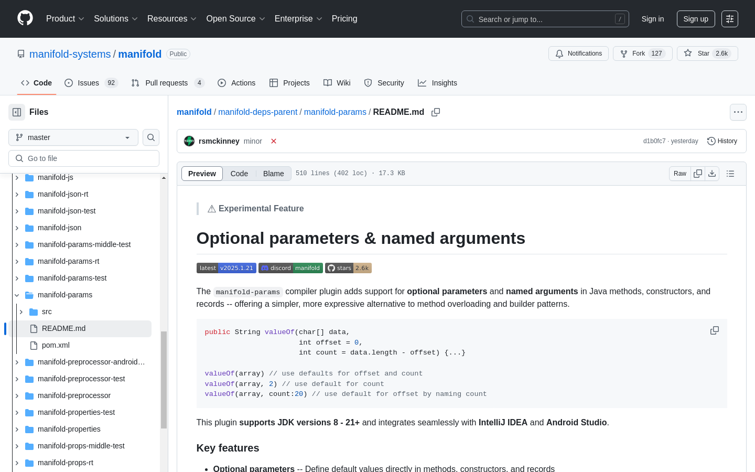Image resolution: width=755 pixels, height=472 pixels.
Task: Open the Security tab
Action: pyautogui.click(x=384, y=83)
